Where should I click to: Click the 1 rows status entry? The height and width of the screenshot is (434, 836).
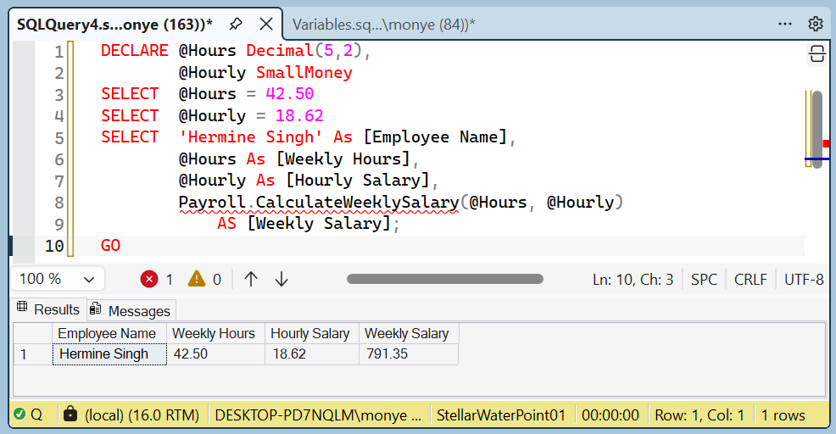[x=783, y=415]
